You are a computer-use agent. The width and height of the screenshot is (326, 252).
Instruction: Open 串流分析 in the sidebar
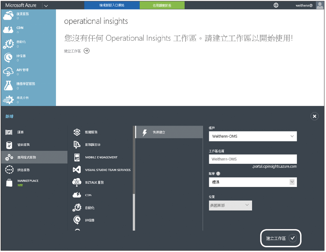(28, 99)
